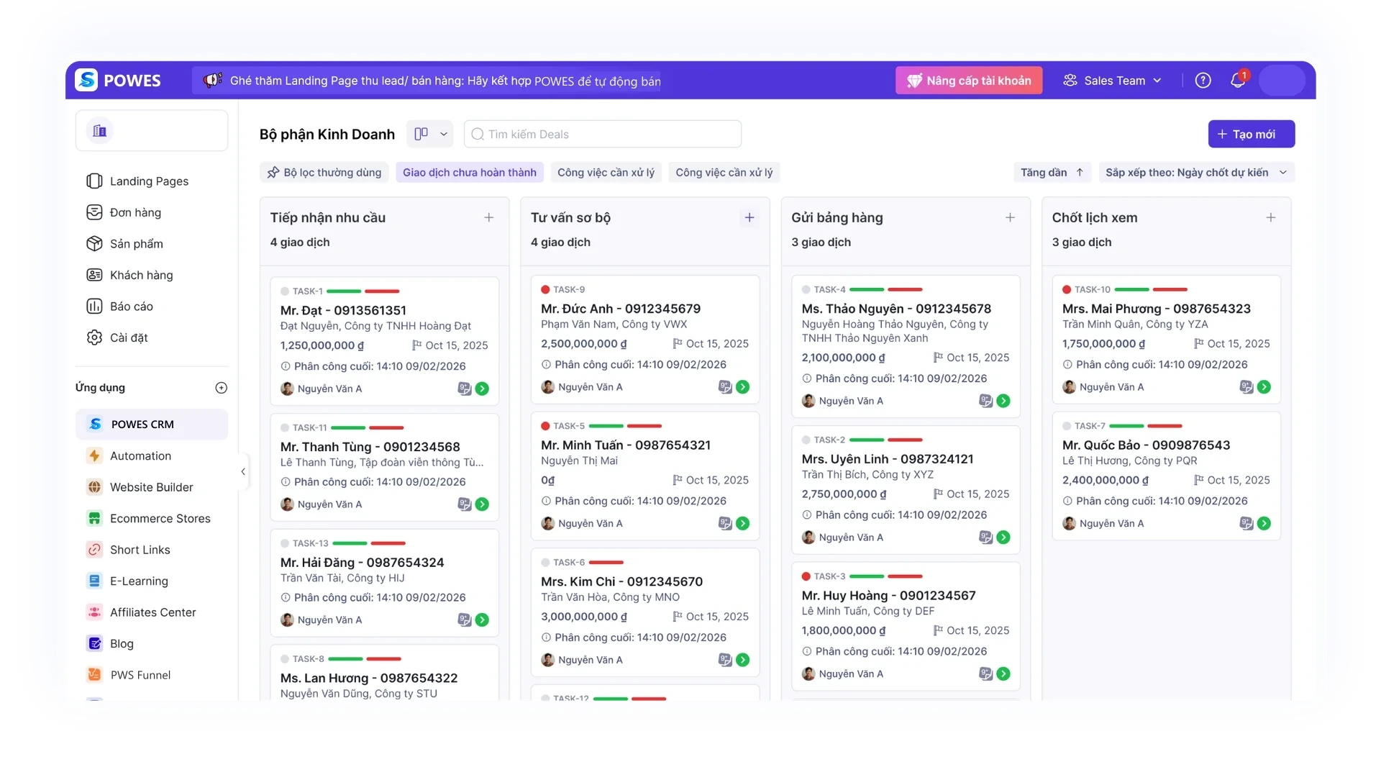Click green arrow on Mr. Thanh Tùng card
The width and height of the screenshot is (1381, 762).
point(483,504)
